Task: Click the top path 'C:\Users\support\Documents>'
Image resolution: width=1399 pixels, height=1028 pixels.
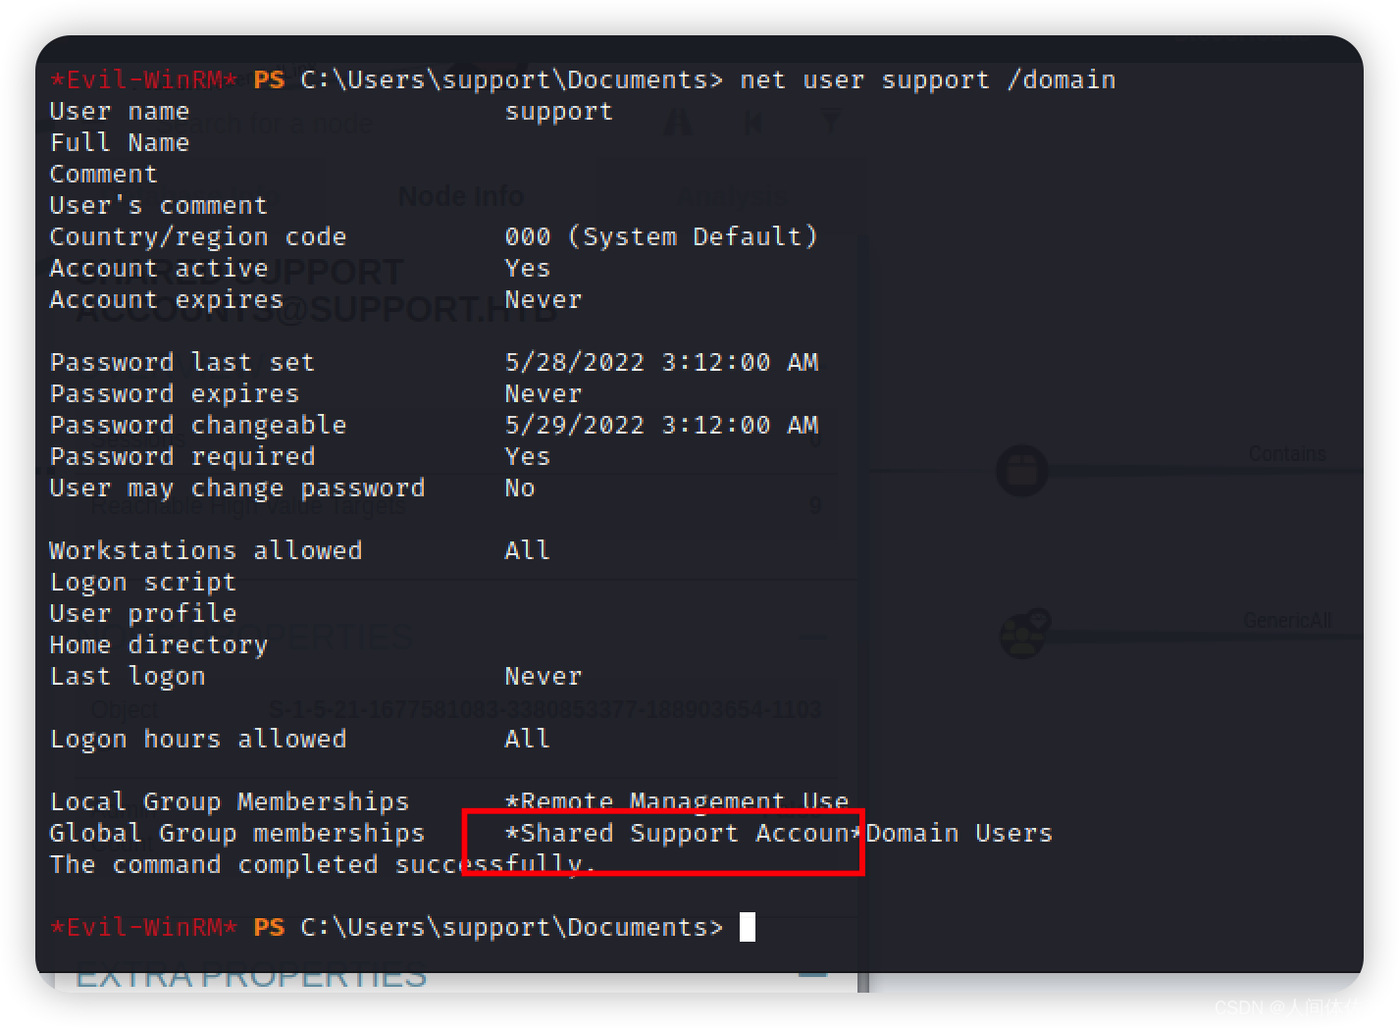Action: coord(512,79)
